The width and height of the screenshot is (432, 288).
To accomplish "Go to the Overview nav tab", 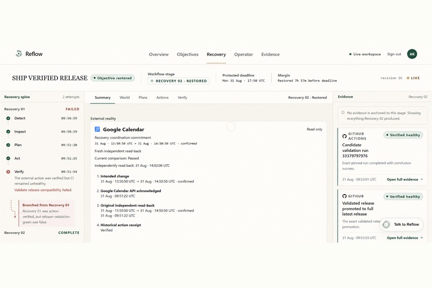I will click(159, 54).
